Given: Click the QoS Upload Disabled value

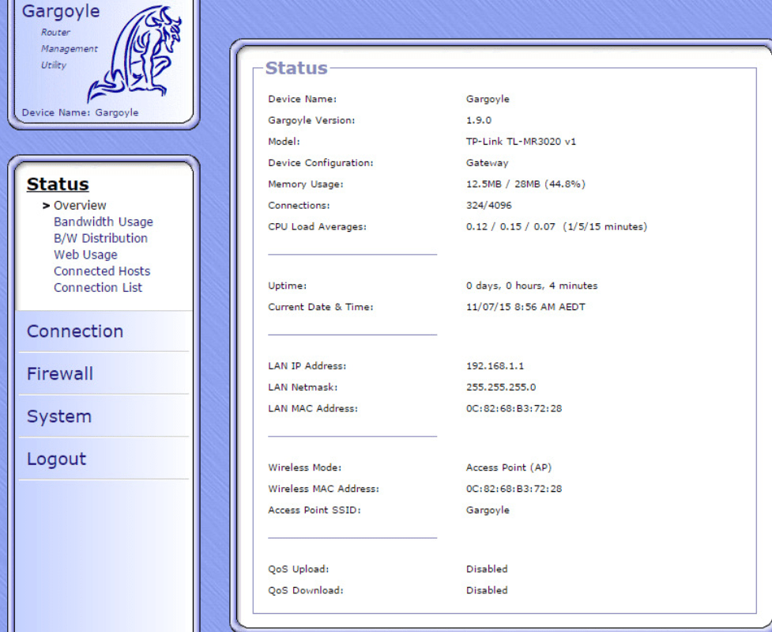Looking at the screenshot, I should 487,569.
